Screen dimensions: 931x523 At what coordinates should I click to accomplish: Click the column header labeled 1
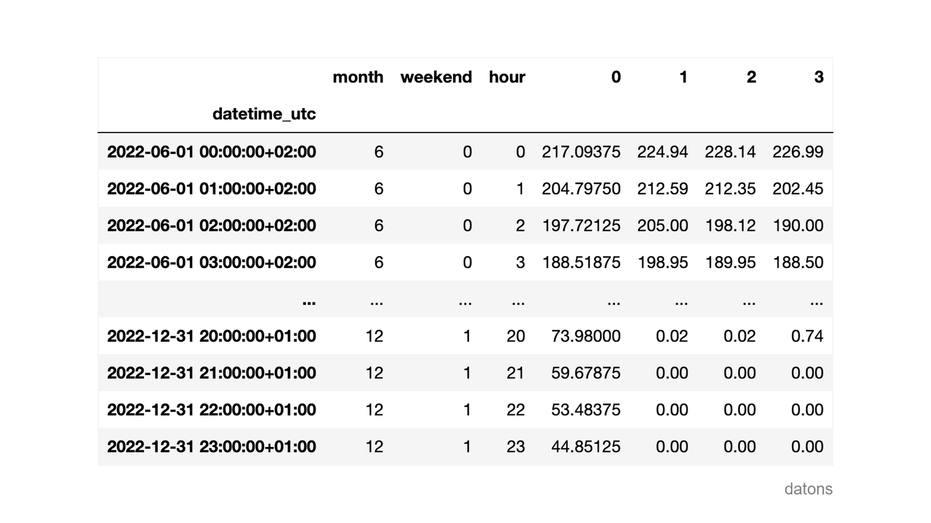point(684,77)
